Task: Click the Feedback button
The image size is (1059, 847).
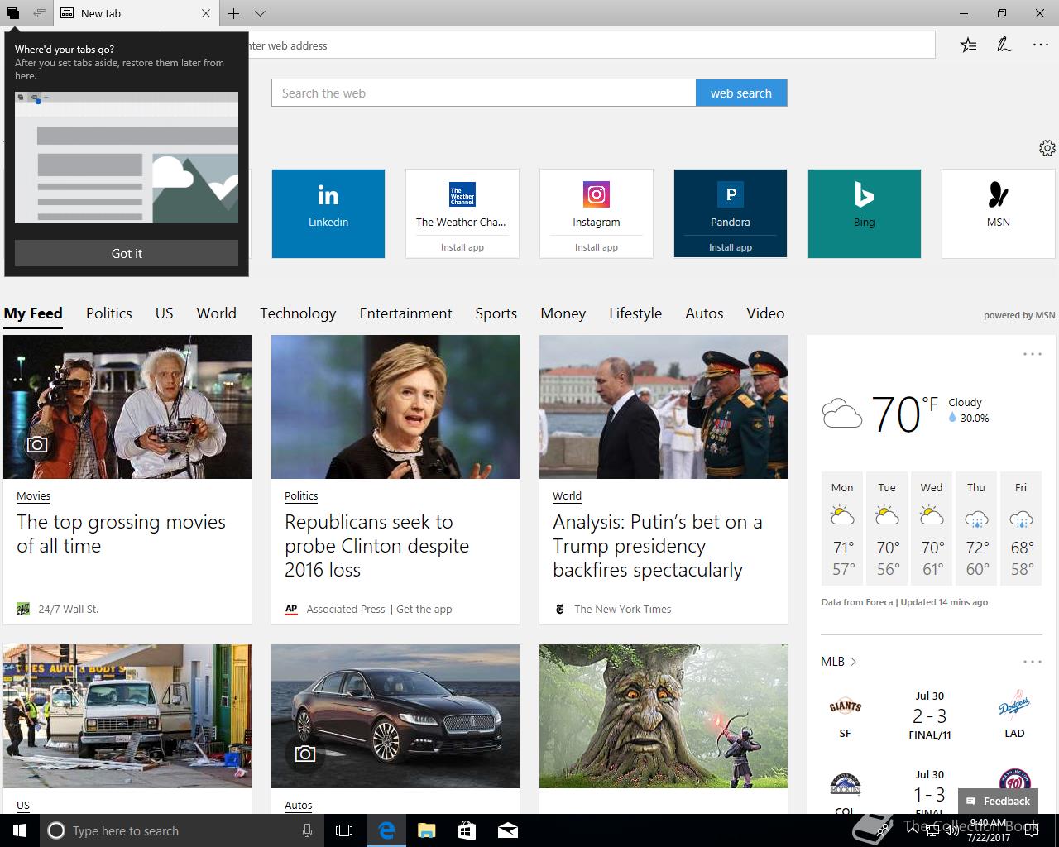Action: coord(998,801)
